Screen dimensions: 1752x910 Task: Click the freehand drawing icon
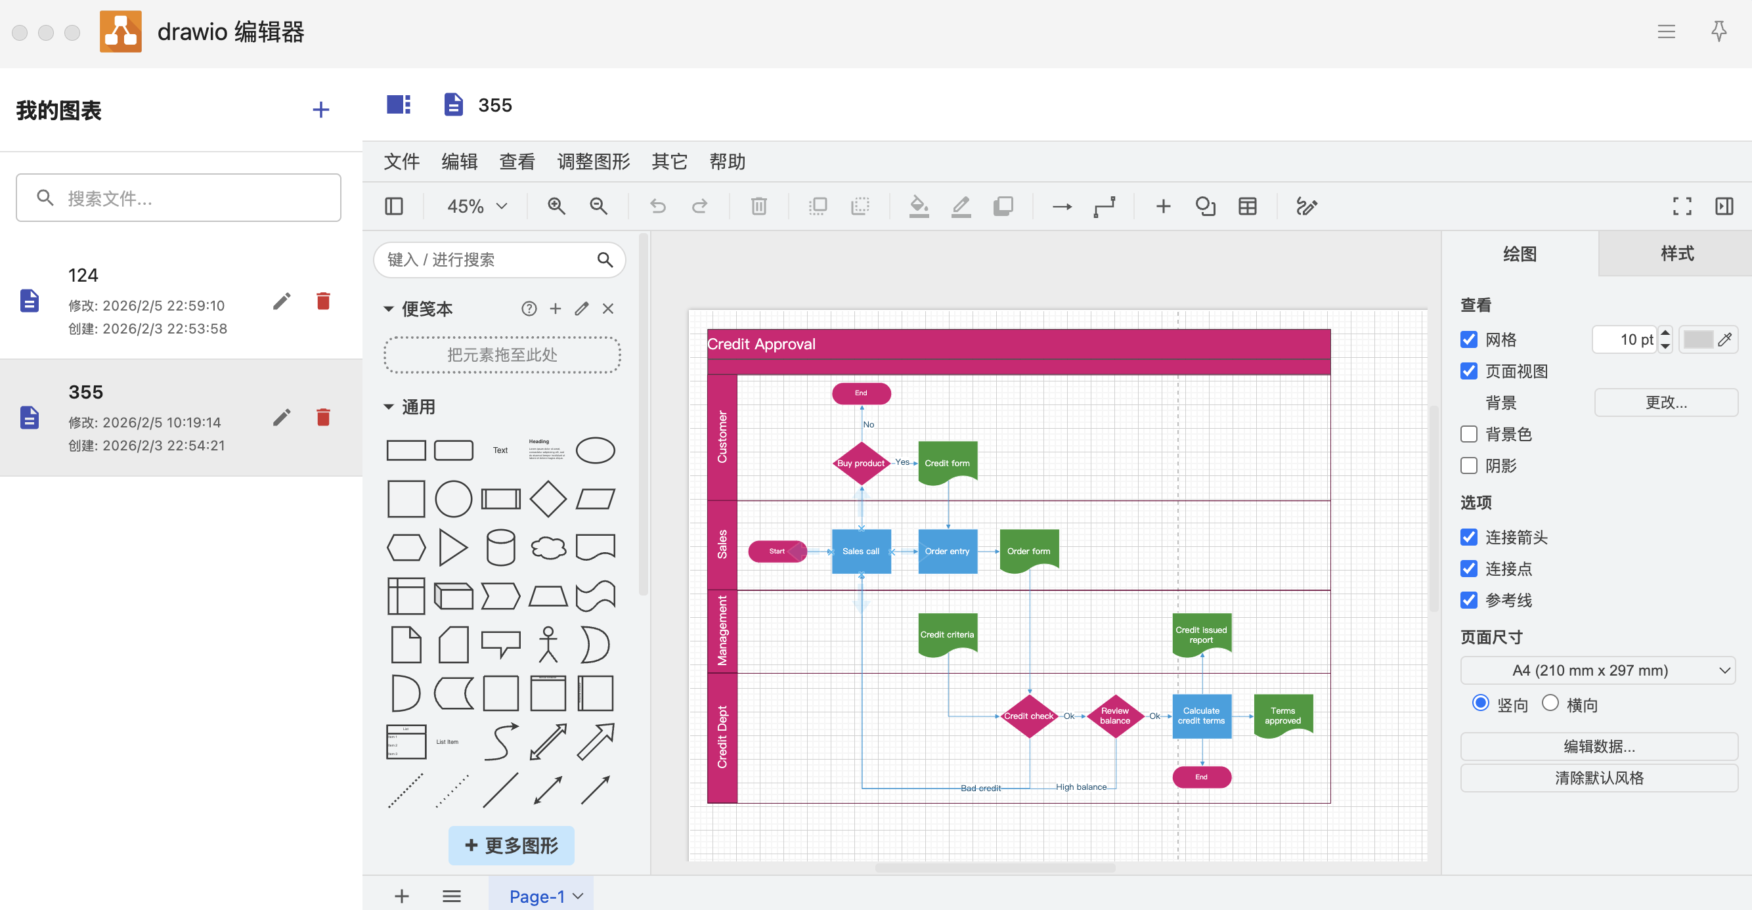pos(1306,206)
